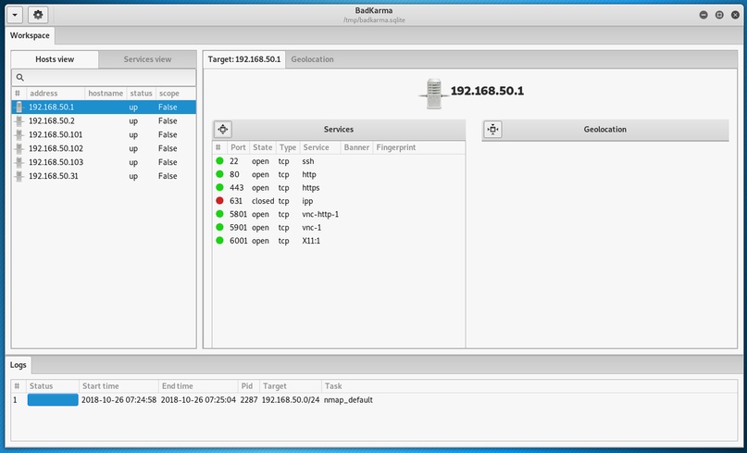Select host 192.168.50.101 in the list
Screen dimensions: 747x453
click(56, 134)
